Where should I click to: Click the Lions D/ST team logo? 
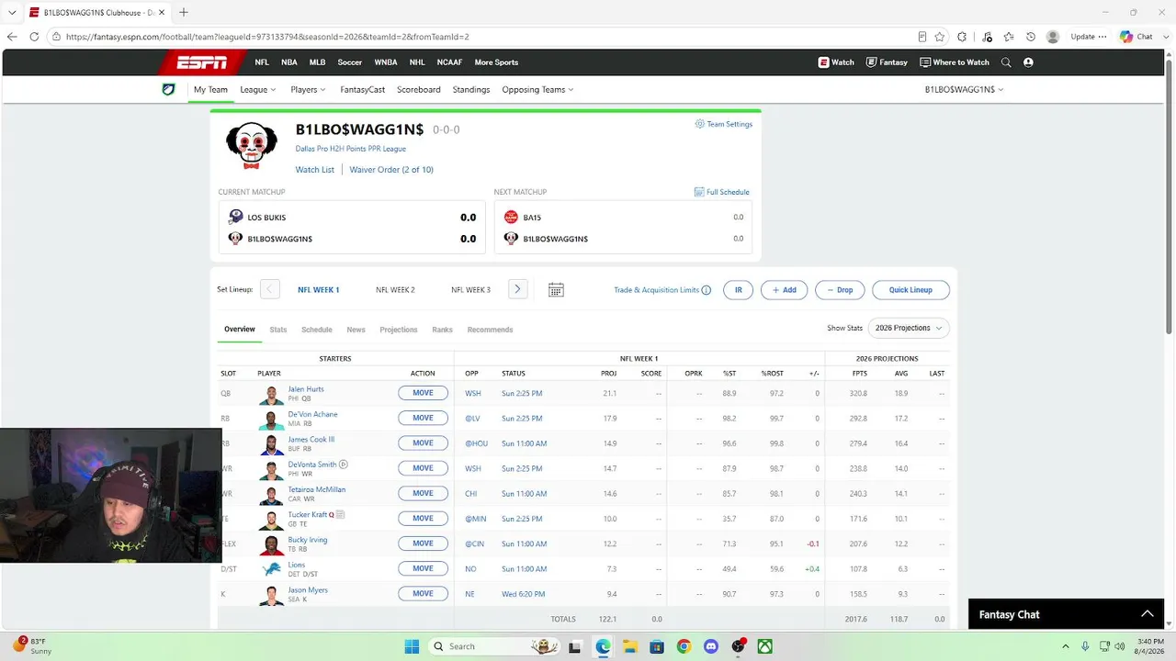(x=271, y=569)
